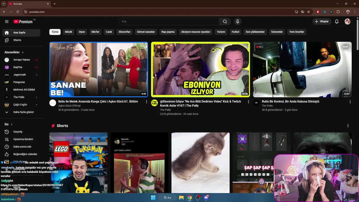The image size is (359, 202).
Task: Select the Futbol filter chip
Action: point(235,32)
